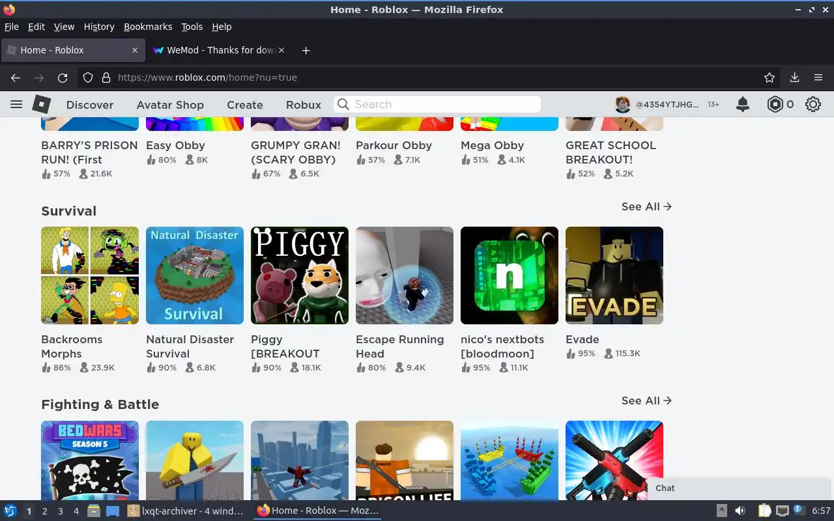
Task: Close the Home - Roblox tab
Action: 135,50
